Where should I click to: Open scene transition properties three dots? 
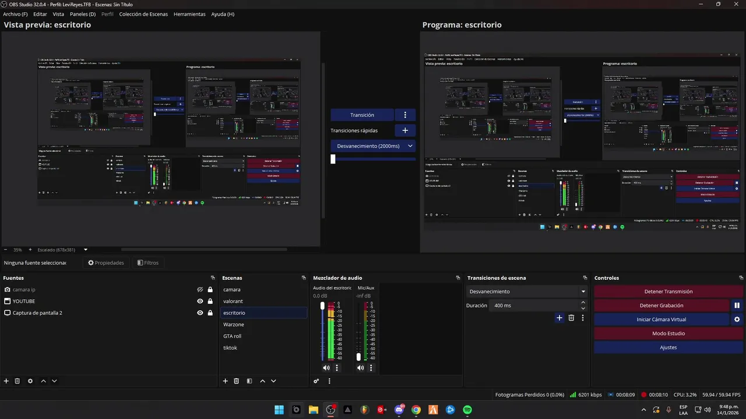pos(582,318)
